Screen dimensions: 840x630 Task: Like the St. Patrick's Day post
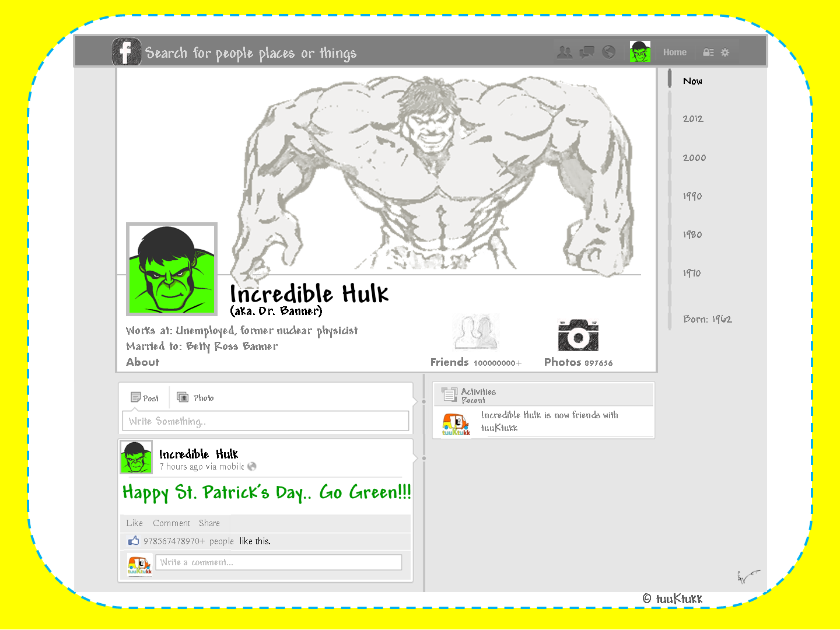click(134, 523)
